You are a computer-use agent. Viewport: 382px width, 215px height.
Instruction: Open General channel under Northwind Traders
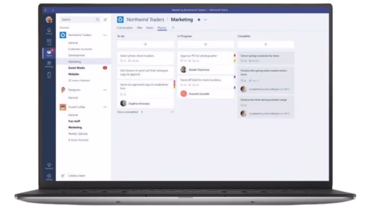(73, 43)
